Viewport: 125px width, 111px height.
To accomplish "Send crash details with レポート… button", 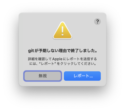I will 82,76.
